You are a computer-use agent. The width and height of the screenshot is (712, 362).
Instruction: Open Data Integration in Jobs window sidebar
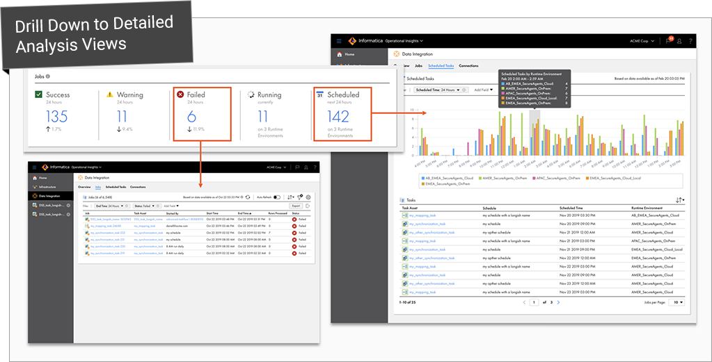pyautogui.click(x=50, y=196)
